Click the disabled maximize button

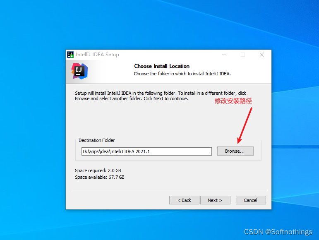coord(243,55)
